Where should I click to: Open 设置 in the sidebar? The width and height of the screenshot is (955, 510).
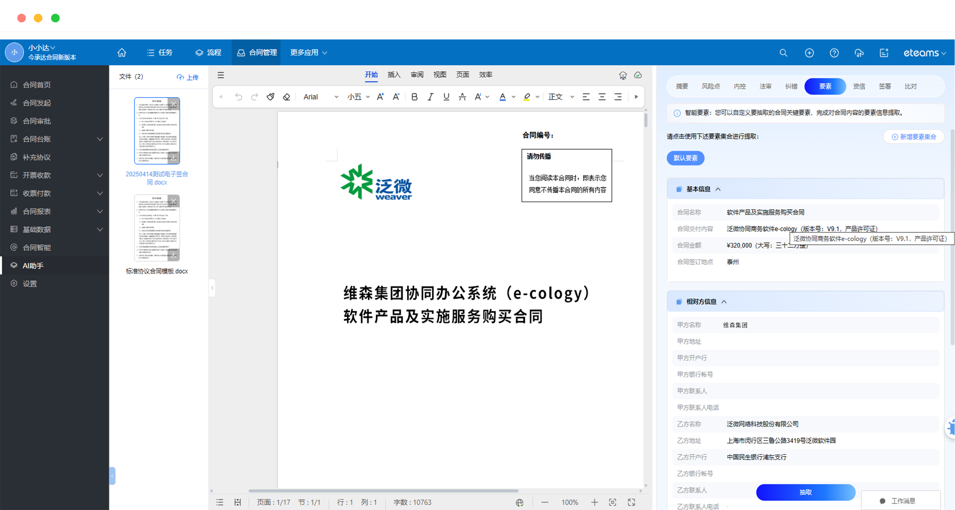pos(54,284)
